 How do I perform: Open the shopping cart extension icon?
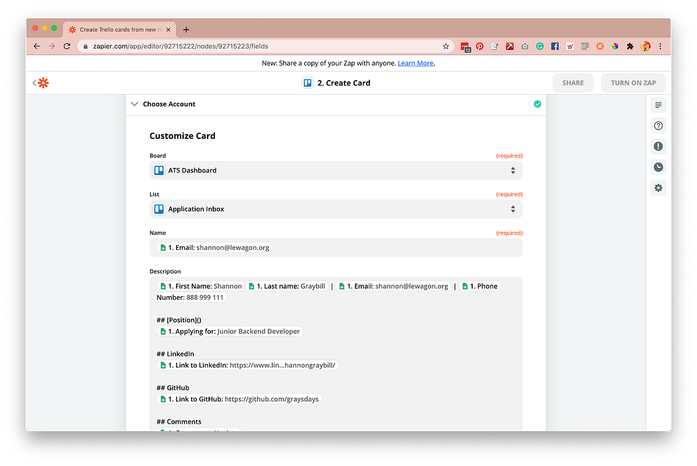click(570, 46)
